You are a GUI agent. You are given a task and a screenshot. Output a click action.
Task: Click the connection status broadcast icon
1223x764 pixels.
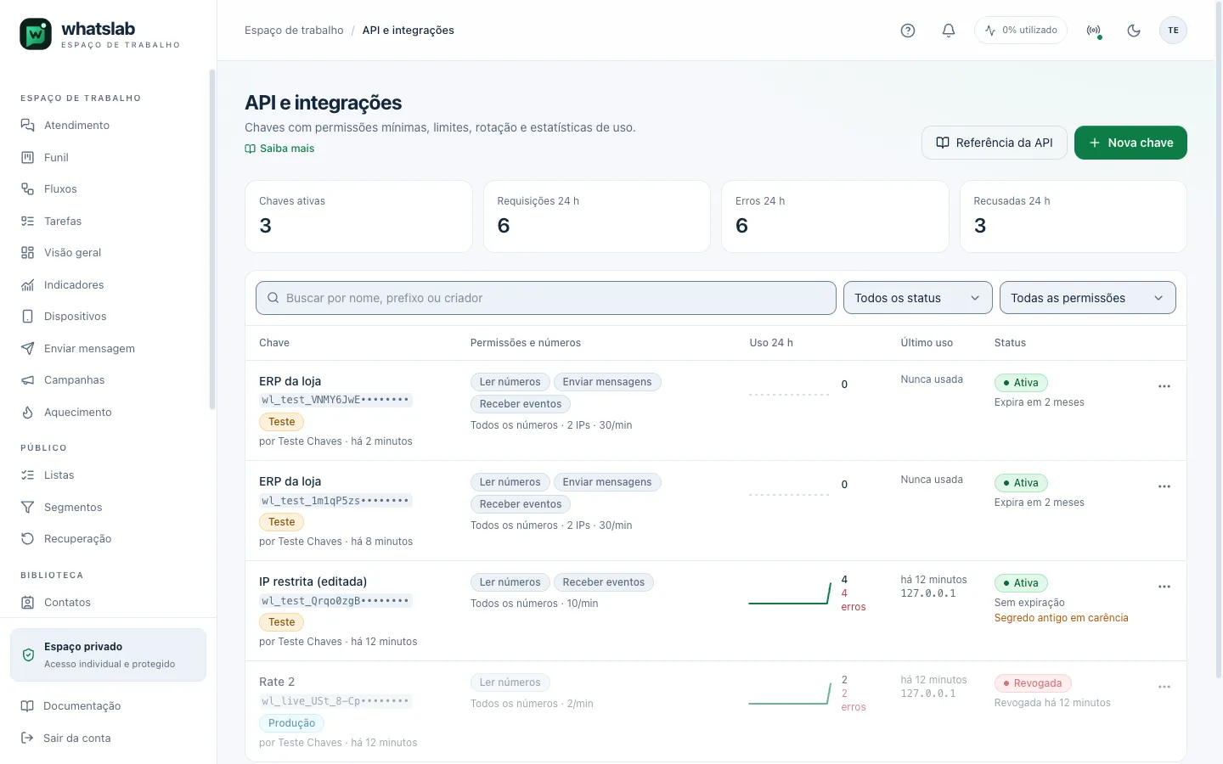(x=1094, y=31)
